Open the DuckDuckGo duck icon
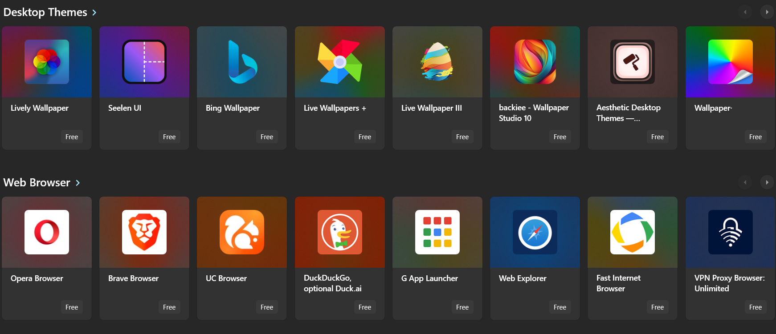776x334 pixels. tap(340, 232)
